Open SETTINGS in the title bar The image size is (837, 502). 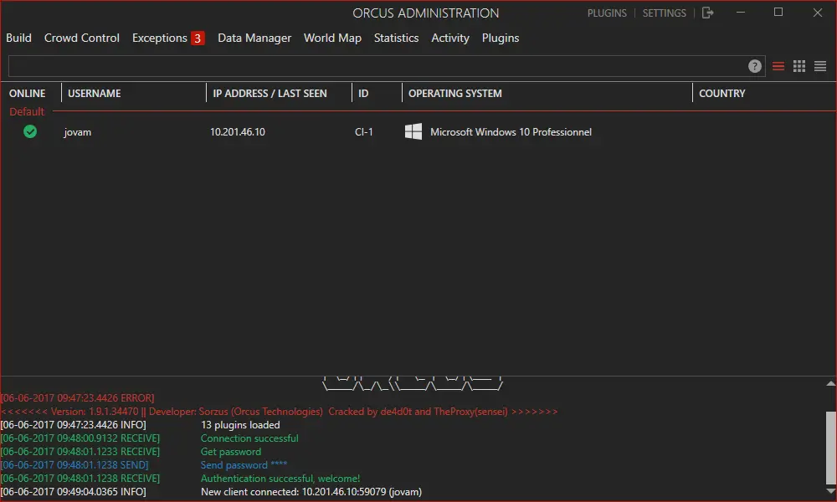click(664, 13)
